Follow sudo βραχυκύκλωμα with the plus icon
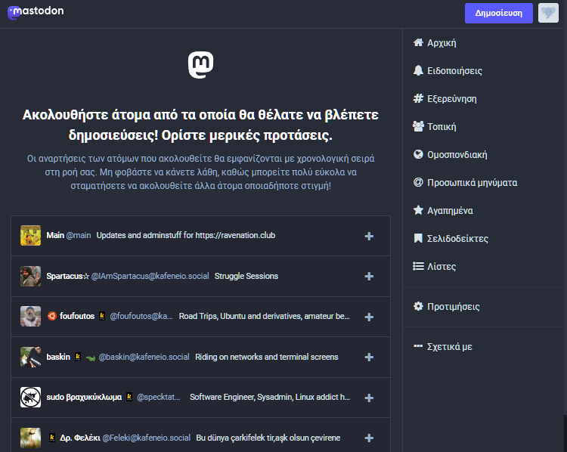 point(369,398)
